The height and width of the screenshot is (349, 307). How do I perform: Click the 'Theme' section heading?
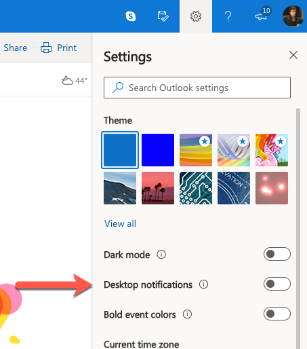118,120
